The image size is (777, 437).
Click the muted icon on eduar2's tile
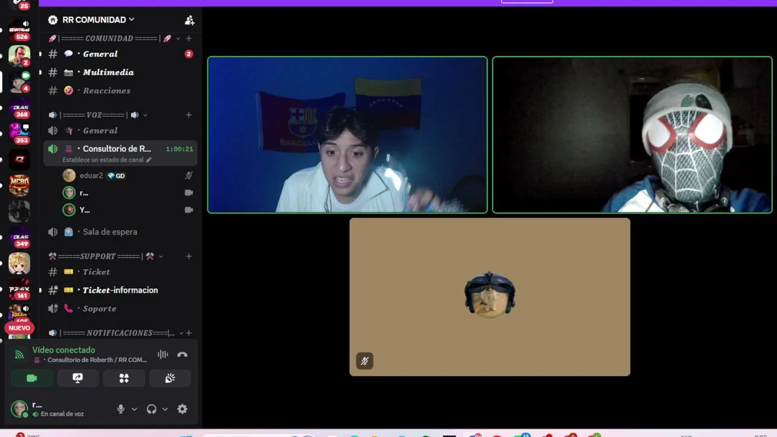point(364,361)
